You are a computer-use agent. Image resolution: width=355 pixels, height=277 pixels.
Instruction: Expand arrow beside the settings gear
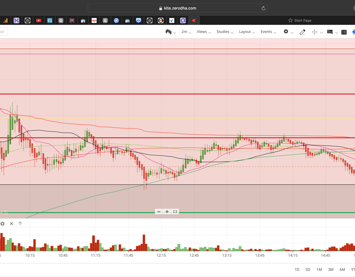point(292,33)
